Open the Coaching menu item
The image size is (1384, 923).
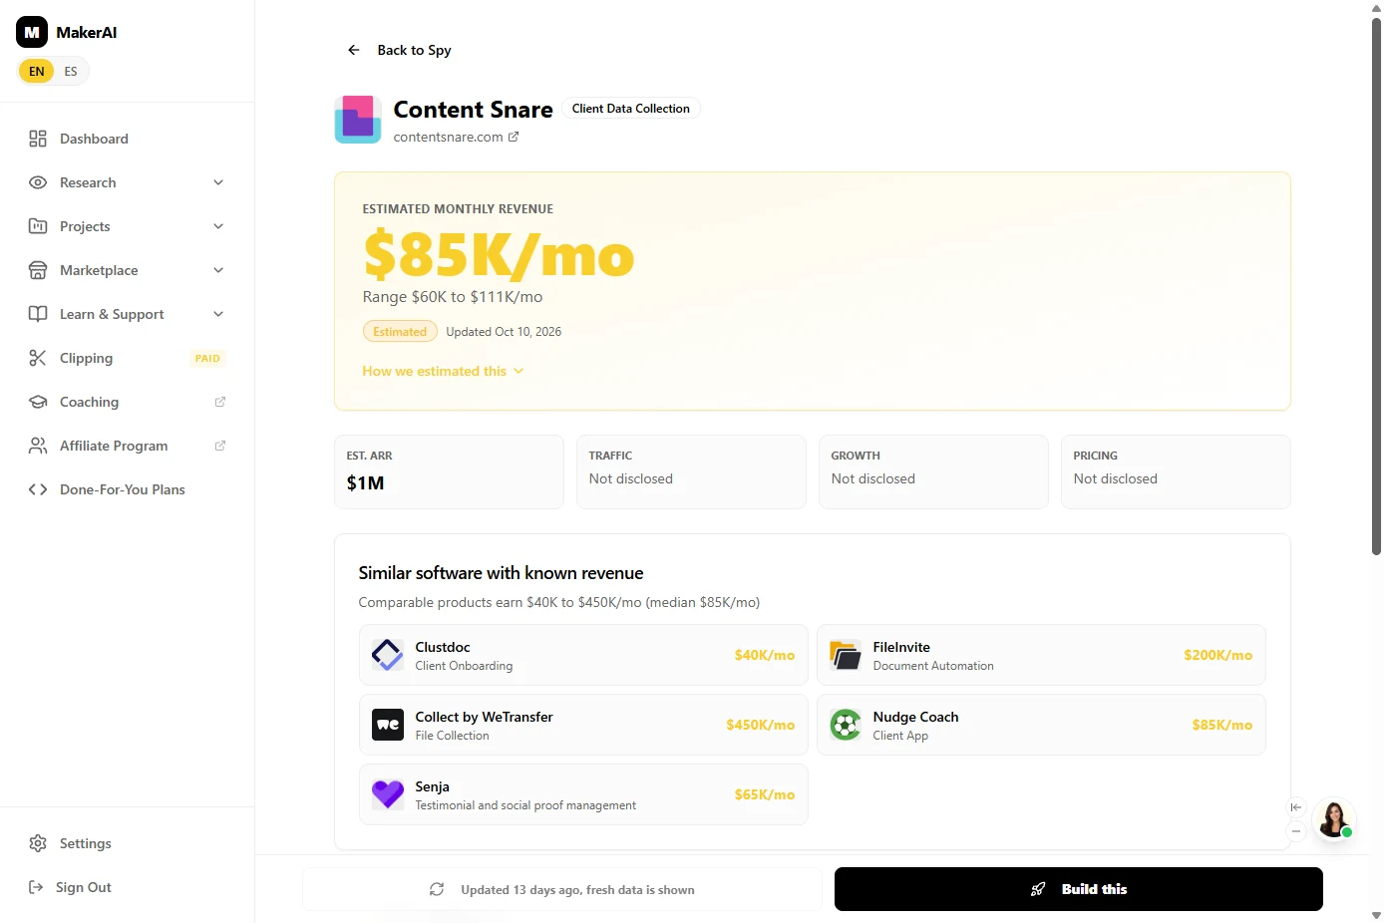click(128, 402)
